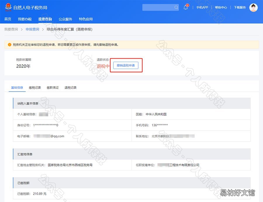Click employer 工程技术有限责任公司 value
The image size is (263, 202).
[x=179, y=165]
